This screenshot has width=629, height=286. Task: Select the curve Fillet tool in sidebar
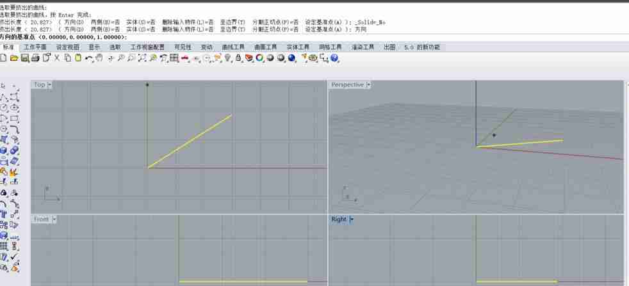click(x=15, y=129)
